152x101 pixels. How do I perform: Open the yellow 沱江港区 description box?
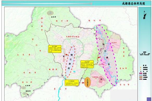coord(87,64)
